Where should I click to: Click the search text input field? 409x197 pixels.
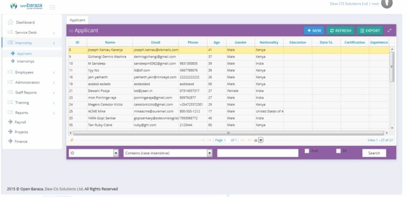(258, 153)
